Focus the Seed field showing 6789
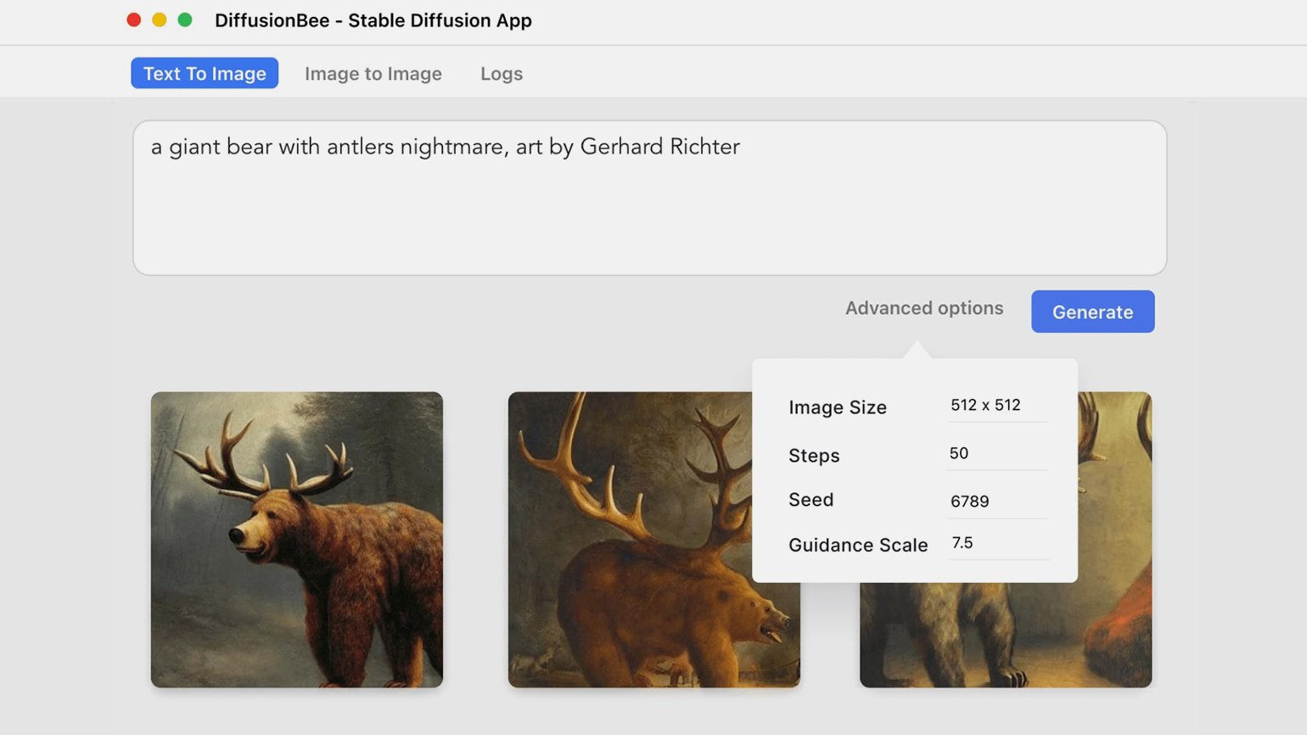This screenshot has width=1307, height=735. point(996,502)
